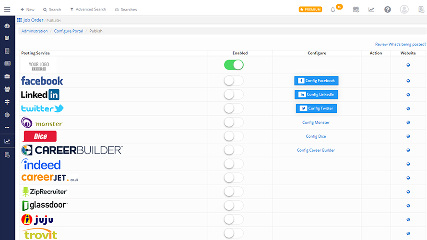Enable Twitter posting toggle
Viewport: 427px width, 240px height.
coord(234,108)
